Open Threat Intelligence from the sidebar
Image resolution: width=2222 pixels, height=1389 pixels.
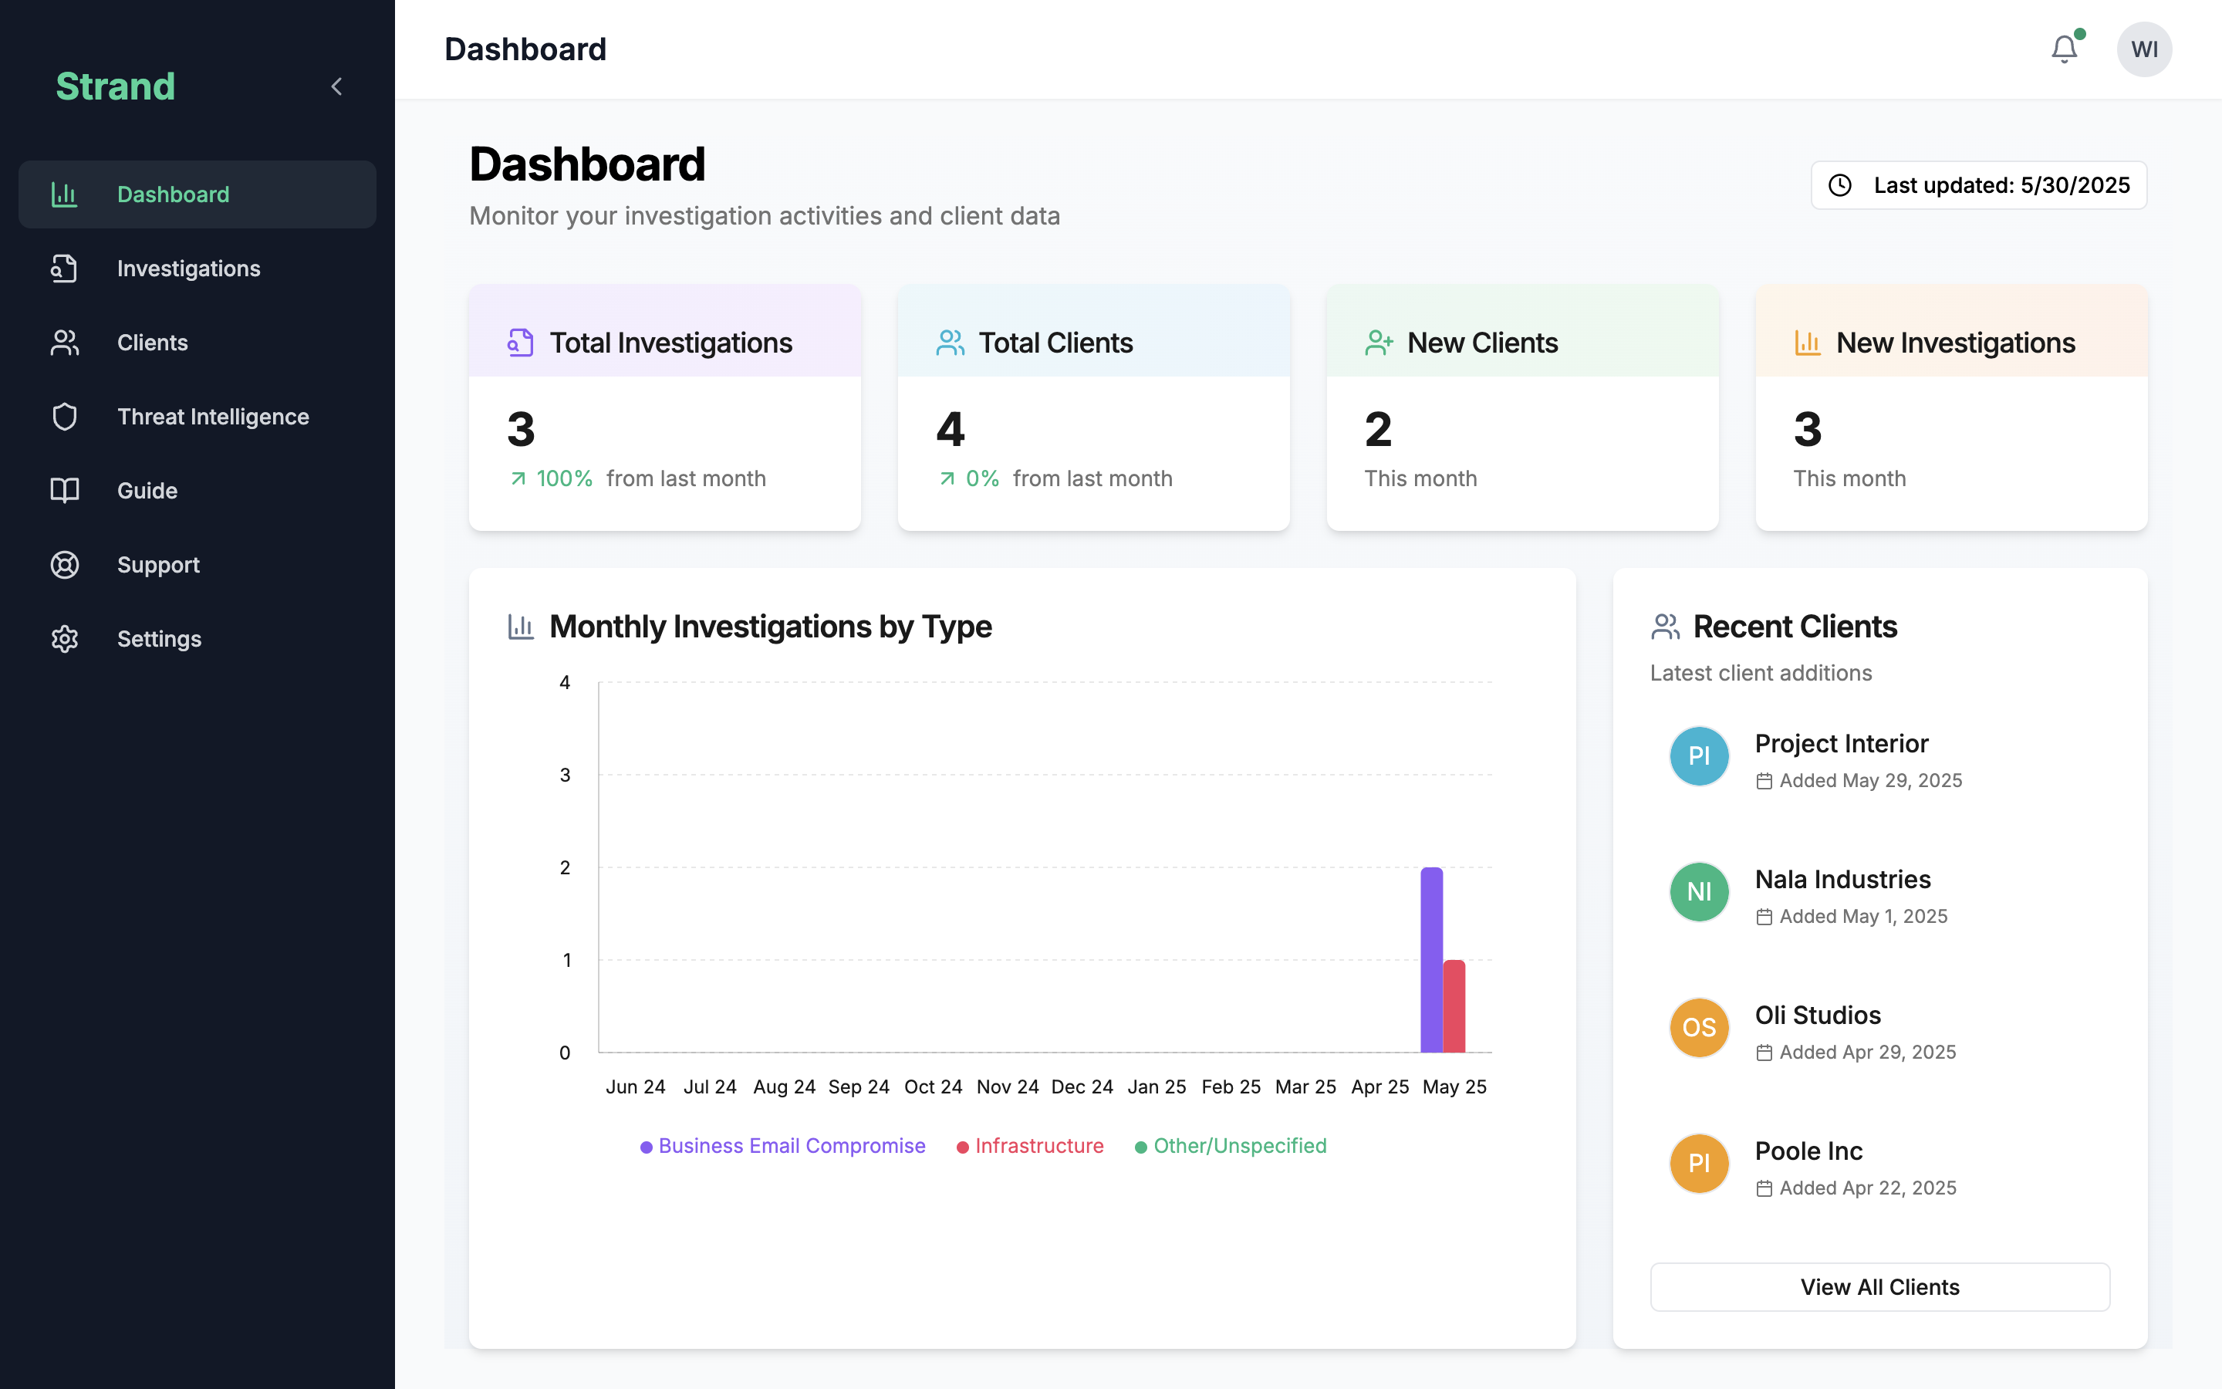(x=213, y=416)
